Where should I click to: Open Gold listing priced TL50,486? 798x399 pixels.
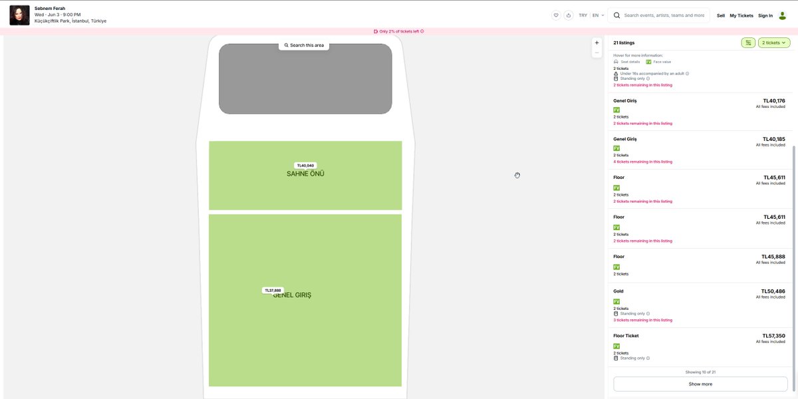pyautogui.click(x=699, y=305)
